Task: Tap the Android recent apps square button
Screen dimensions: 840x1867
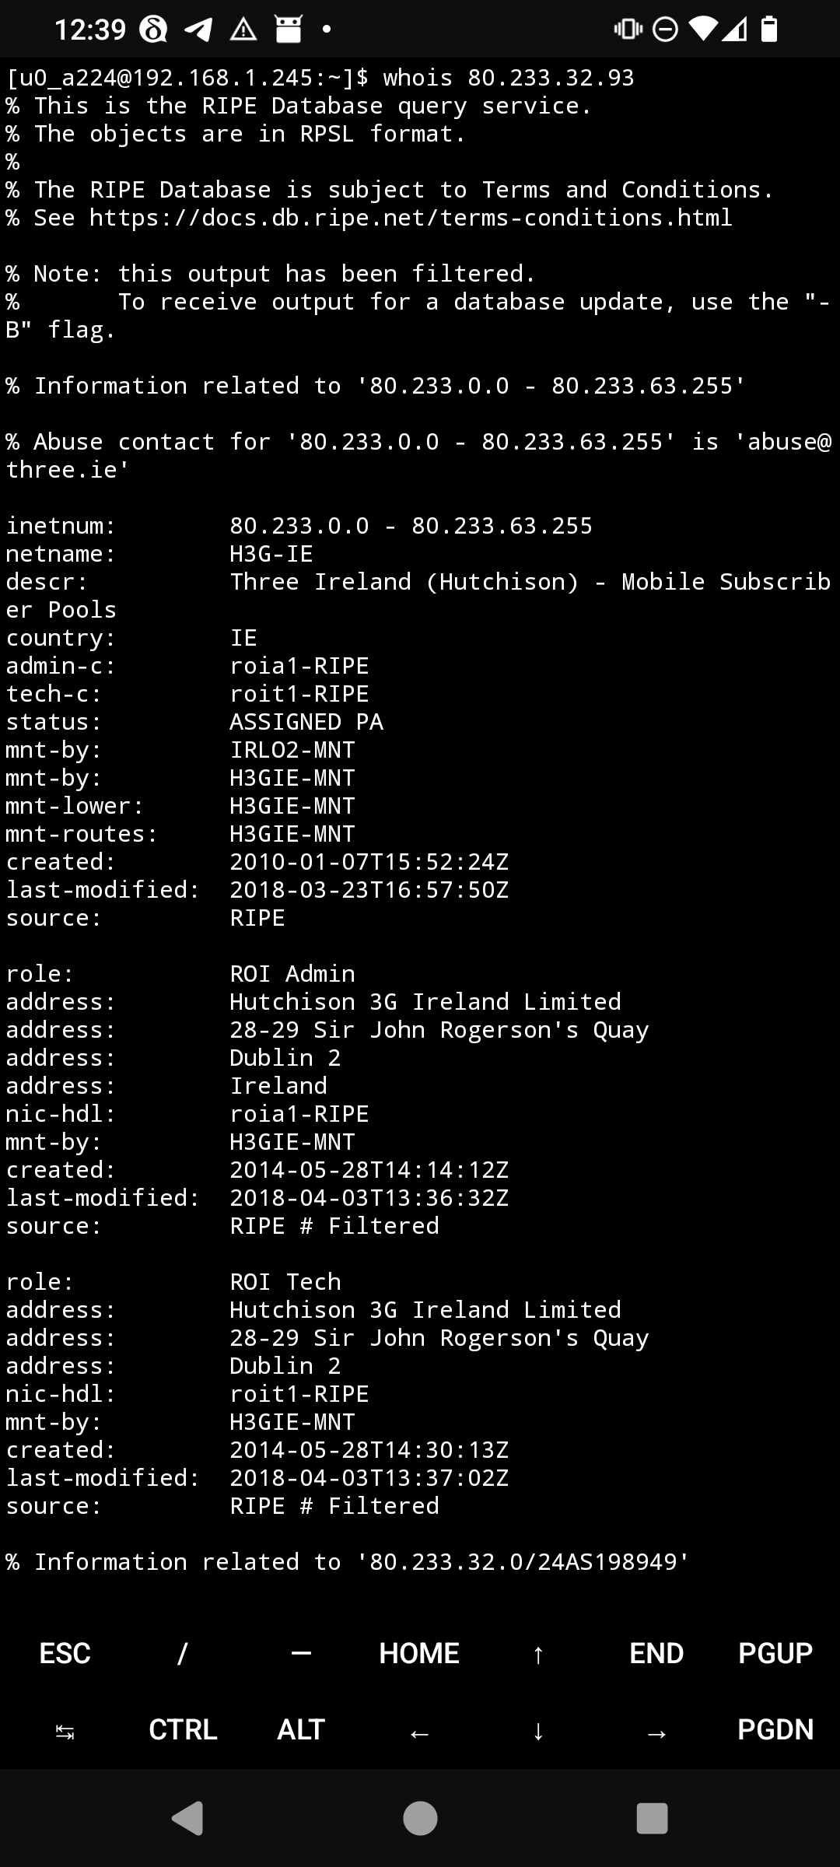Action: tap(652, 1818)
